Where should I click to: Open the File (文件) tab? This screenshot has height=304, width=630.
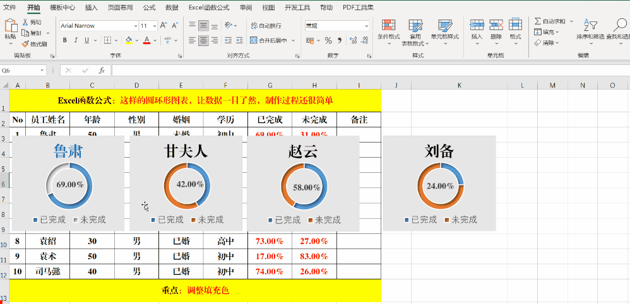(9, 7)
